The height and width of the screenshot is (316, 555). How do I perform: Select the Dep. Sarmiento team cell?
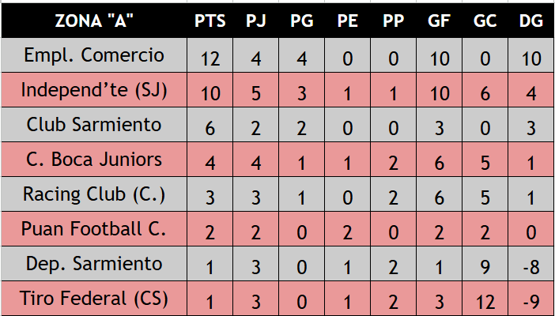pyautogui.click(x=94, y=264)
